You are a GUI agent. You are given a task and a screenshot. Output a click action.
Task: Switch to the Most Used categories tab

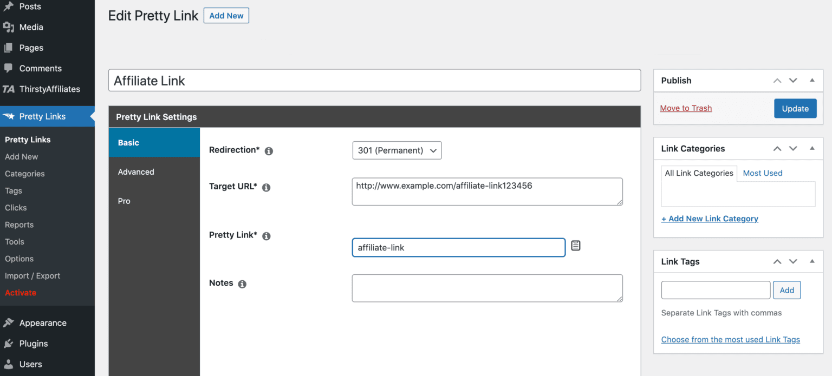click(x=762, y=173)
